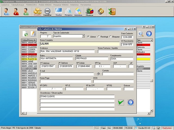Image resolution: width=174 pixels, height=130 pixels.
Task: Open the Finanças toolbar icon
Action: tap(89, 12)
